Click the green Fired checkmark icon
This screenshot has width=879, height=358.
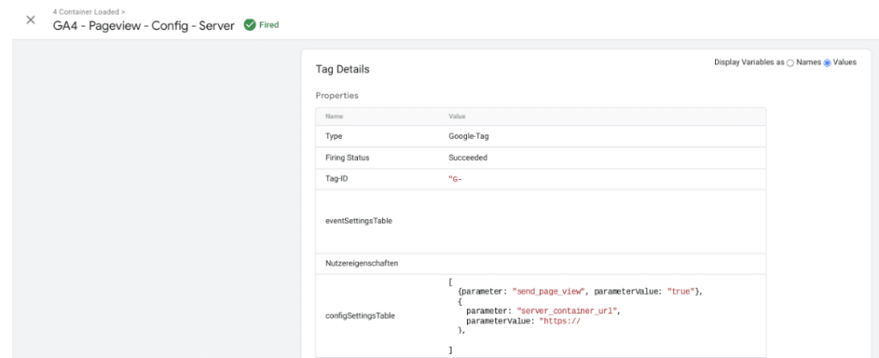pos(250,25)
